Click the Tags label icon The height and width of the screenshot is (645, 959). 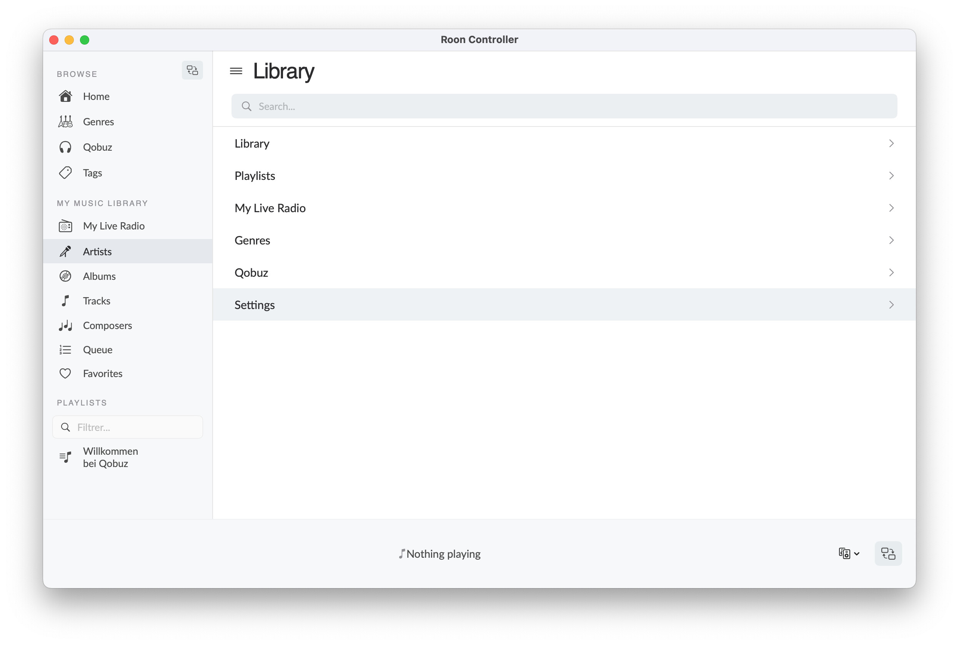65,173
